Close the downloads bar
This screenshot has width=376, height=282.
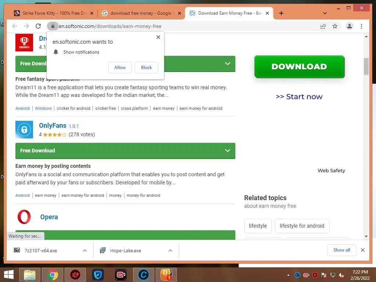(362, 250)
